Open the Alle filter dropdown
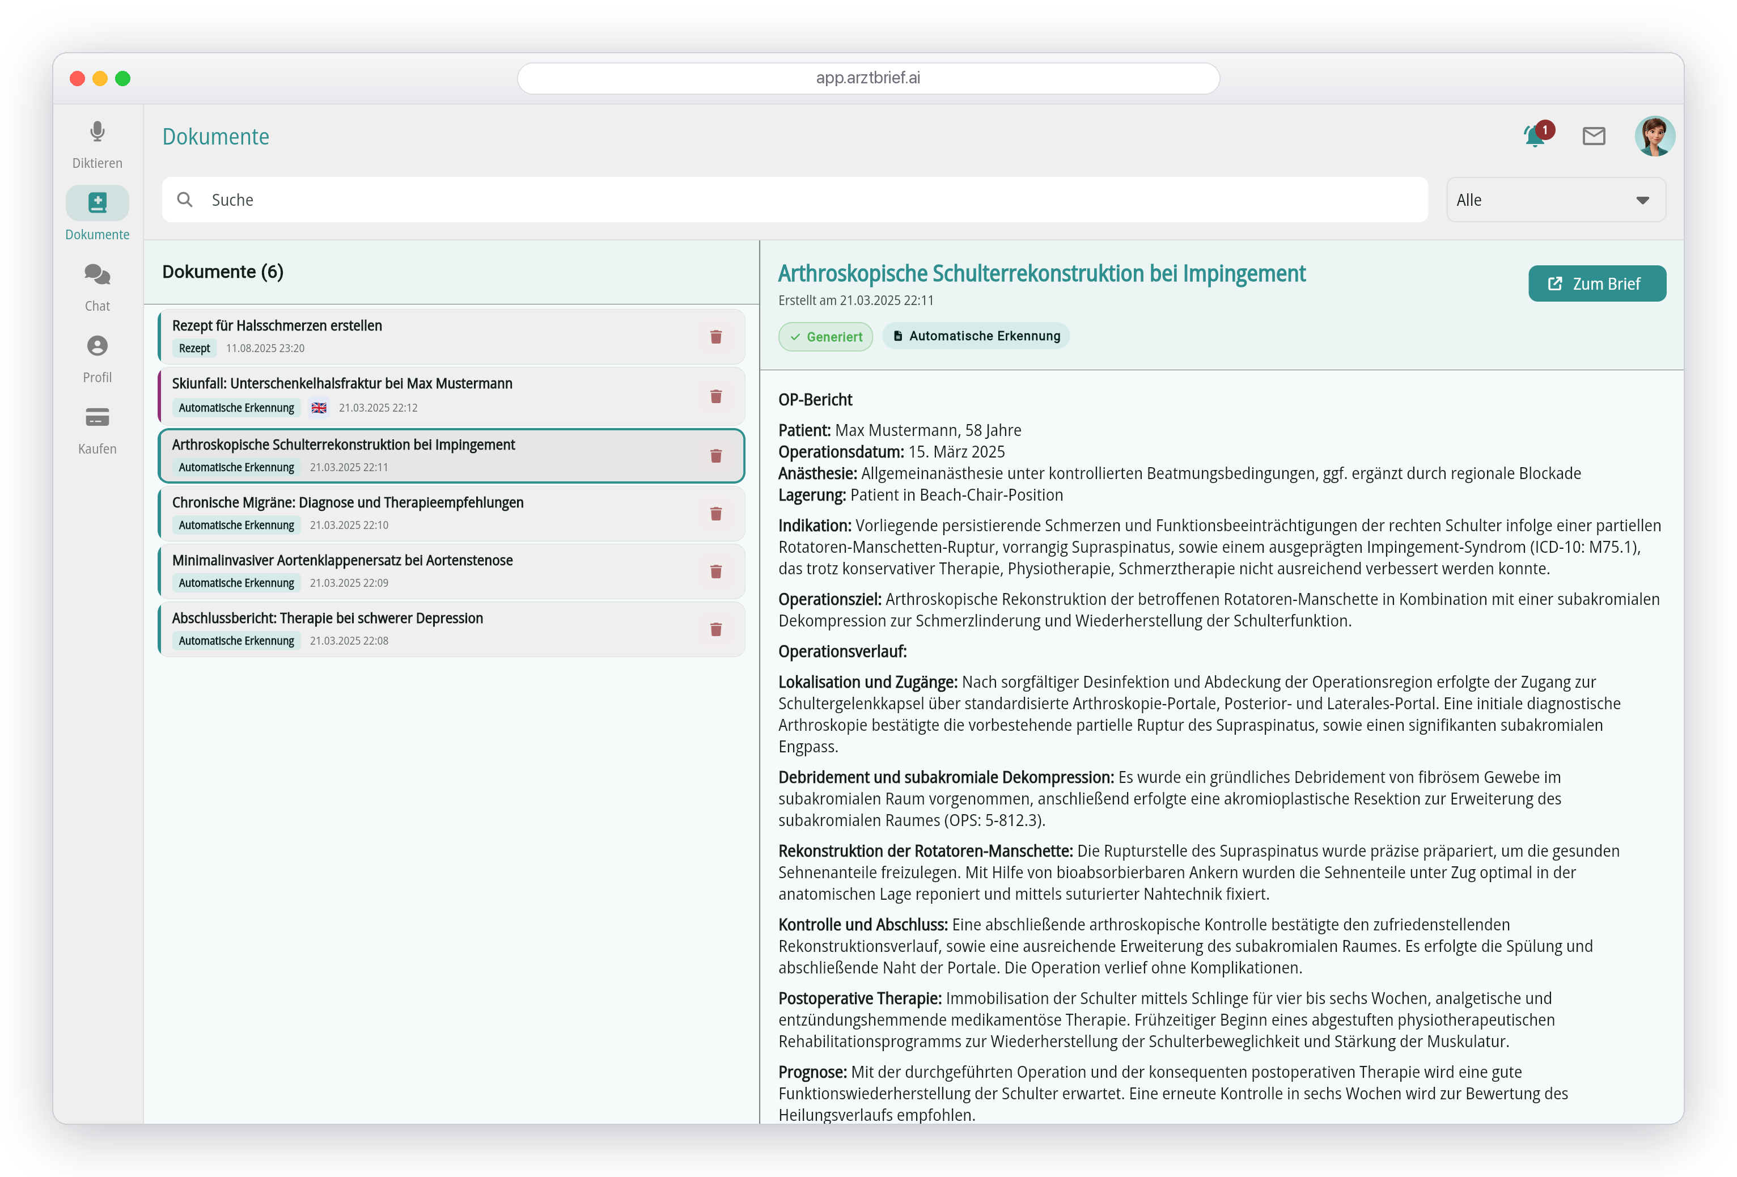The image size is (1737, 1177). (1556, 200)
